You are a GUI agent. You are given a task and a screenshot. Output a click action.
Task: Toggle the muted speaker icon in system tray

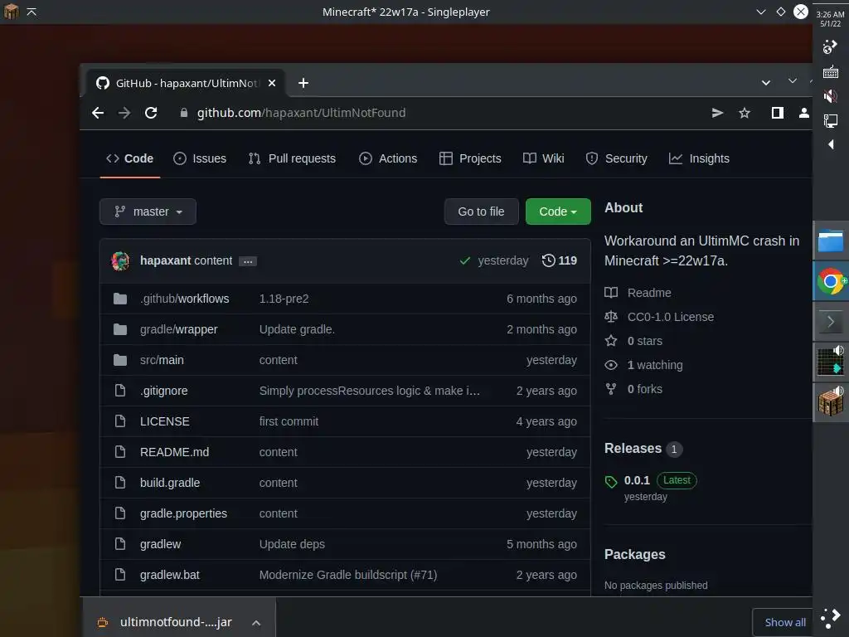830,96
